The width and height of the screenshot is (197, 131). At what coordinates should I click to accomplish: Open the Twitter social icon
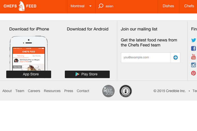(194, 40)
